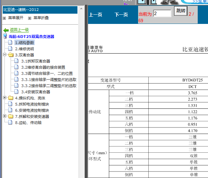Click the vertical splitter between the panels
Image resolution: width=208 pixels, height=178 pixels.
[x=86, y=91]
